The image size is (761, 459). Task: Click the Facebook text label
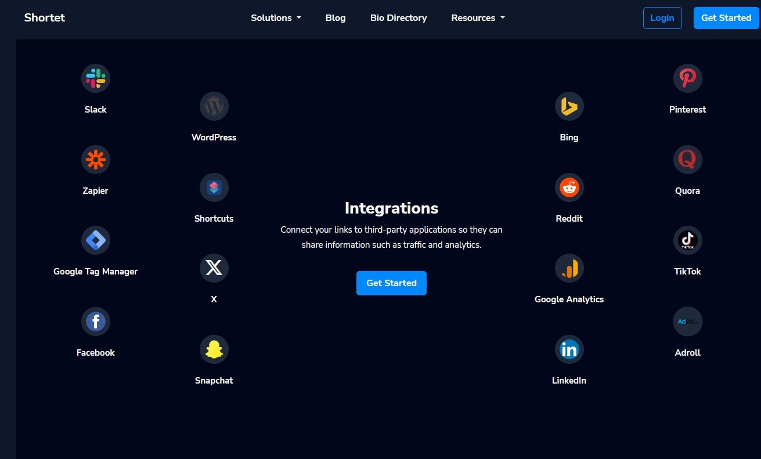point(96,353)
